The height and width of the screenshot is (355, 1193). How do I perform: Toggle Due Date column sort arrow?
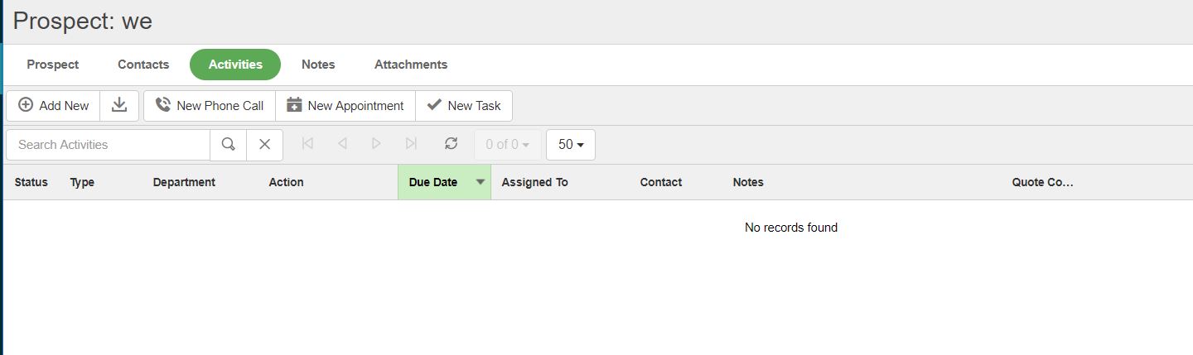pyautogui.click(x=480, y=182)
